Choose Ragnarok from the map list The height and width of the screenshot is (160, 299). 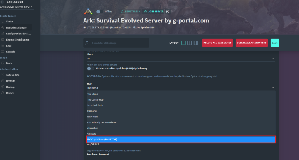tap(181, 111)
